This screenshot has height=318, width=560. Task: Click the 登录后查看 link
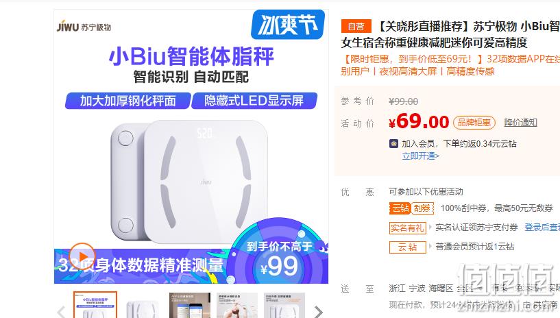click(x=542, y=228)
